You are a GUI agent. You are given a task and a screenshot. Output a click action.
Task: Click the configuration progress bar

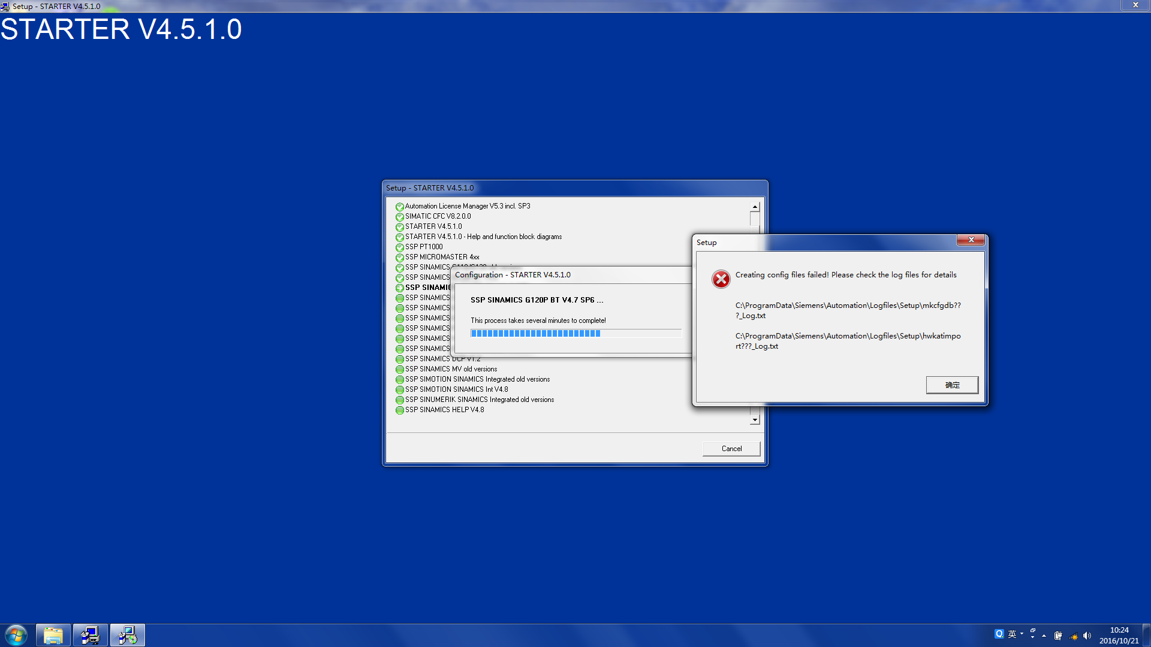pyautogui.click(x=575, y=334)
